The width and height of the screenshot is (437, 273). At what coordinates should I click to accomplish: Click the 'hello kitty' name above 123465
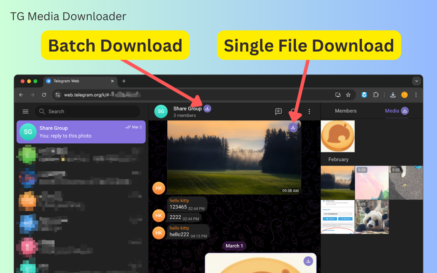coord(179,201)
